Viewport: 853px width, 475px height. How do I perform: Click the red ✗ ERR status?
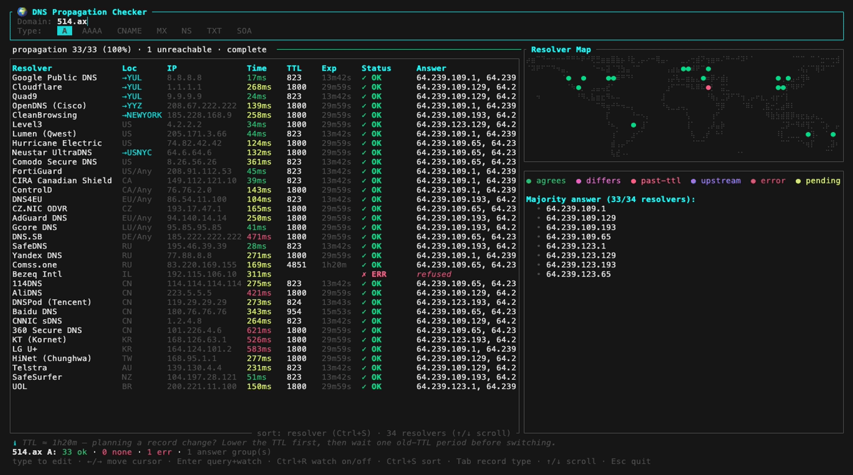[x=374, y=275]
